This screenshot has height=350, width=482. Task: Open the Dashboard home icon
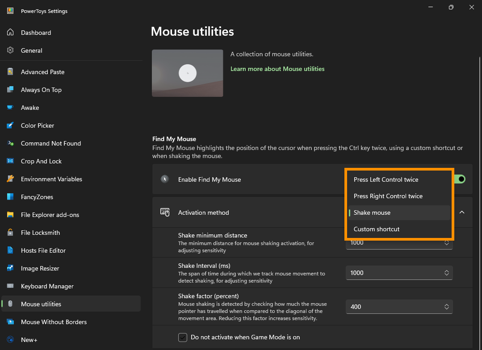[x=10, y=32]
